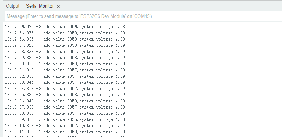Click the log line timestamped 18:17:59.330
This screenshot has height=137, width=282.
[x=65, y=58]
